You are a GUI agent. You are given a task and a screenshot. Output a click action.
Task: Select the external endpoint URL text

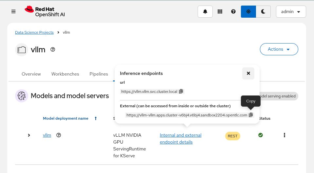pyautogui.click(x=187, y=115)
